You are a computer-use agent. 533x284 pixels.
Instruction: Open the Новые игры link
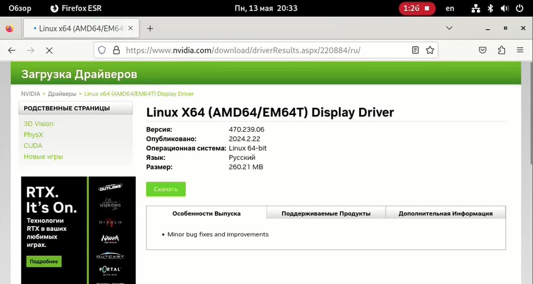click(43, 156)
